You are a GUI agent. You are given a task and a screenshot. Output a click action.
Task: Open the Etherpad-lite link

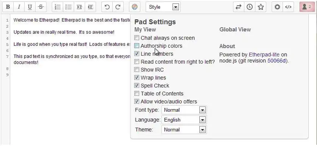point(264,55)
